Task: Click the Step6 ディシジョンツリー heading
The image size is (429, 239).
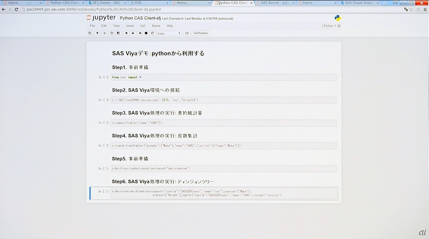Action: pyautogui.click(x=163, y=181)
